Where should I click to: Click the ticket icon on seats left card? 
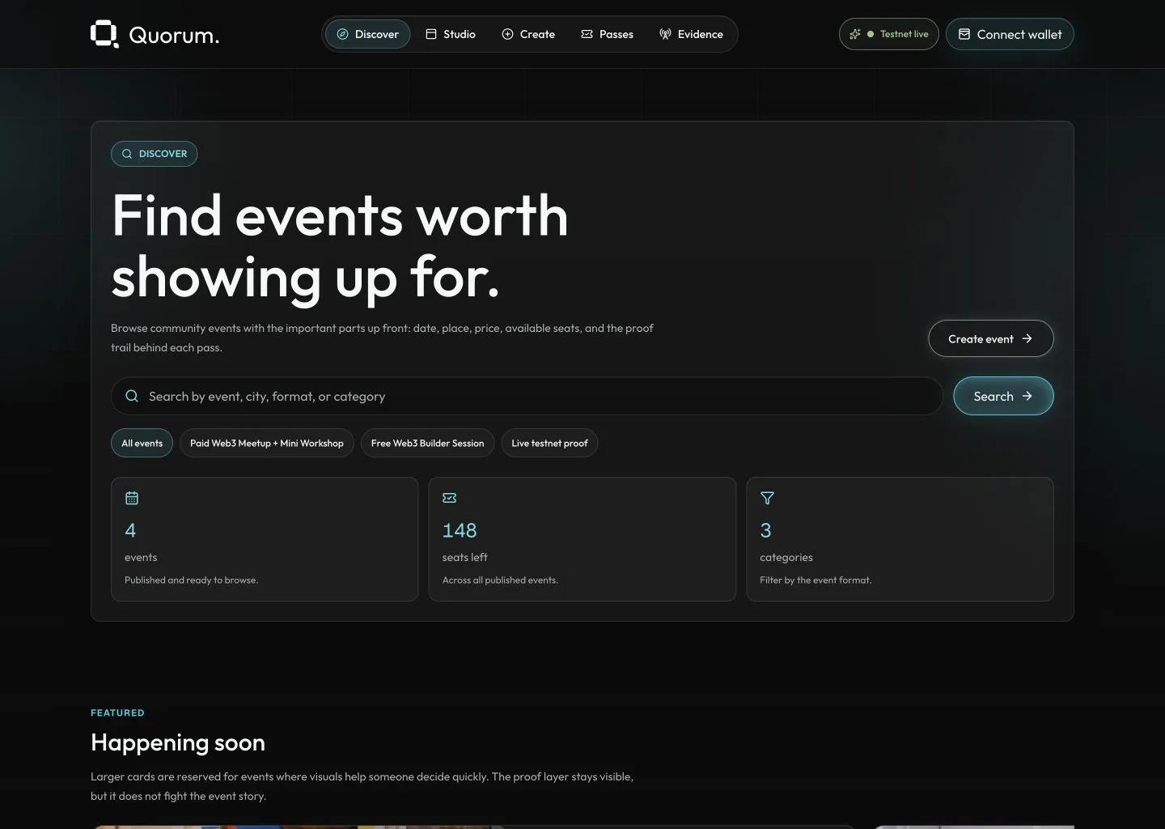450,498
